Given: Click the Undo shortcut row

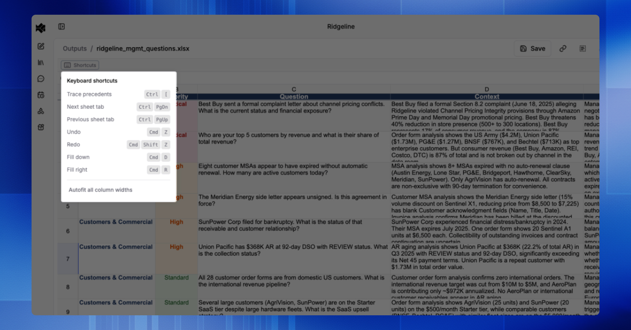Looking at the screenshot, I should click(119, 132).
